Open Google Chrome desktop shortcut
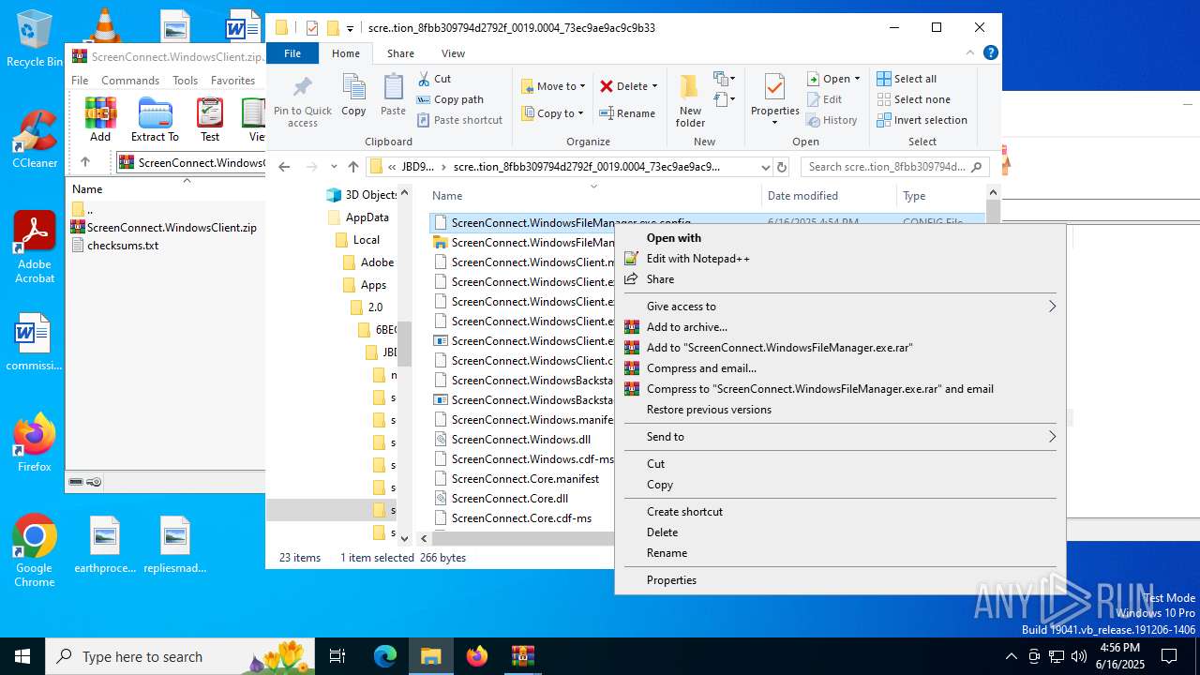The image size is (1200, 675). pyautogui.click(x=35, y=551)
